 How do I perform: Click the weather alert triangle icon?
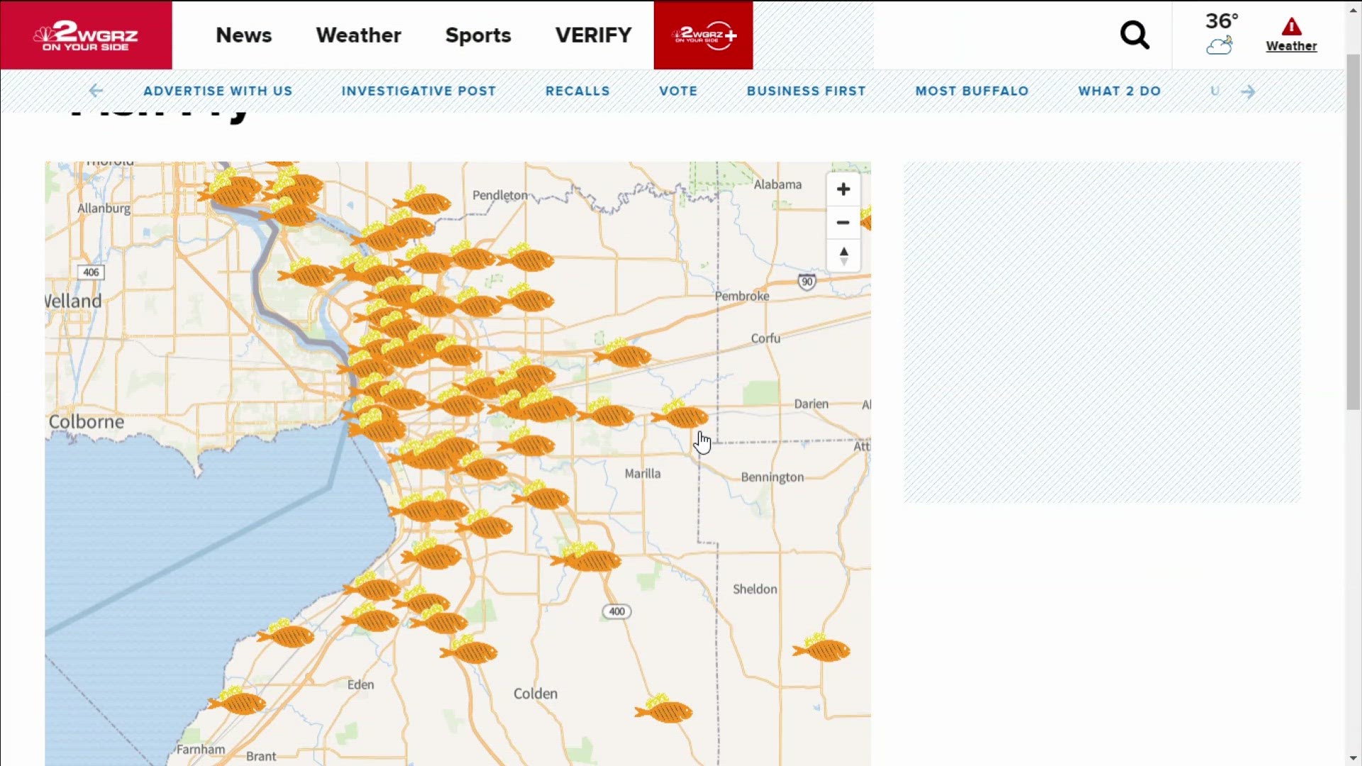point(1292,26)
